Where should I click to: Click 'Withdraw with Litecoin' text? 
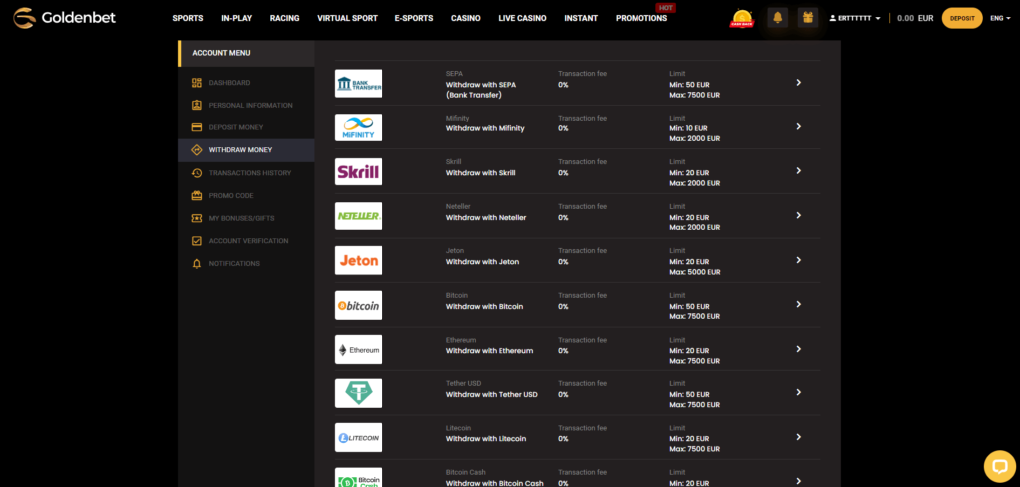point(485,439)
